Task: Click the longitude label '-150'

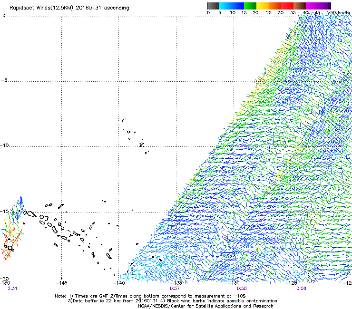Action: coord(5,283)
